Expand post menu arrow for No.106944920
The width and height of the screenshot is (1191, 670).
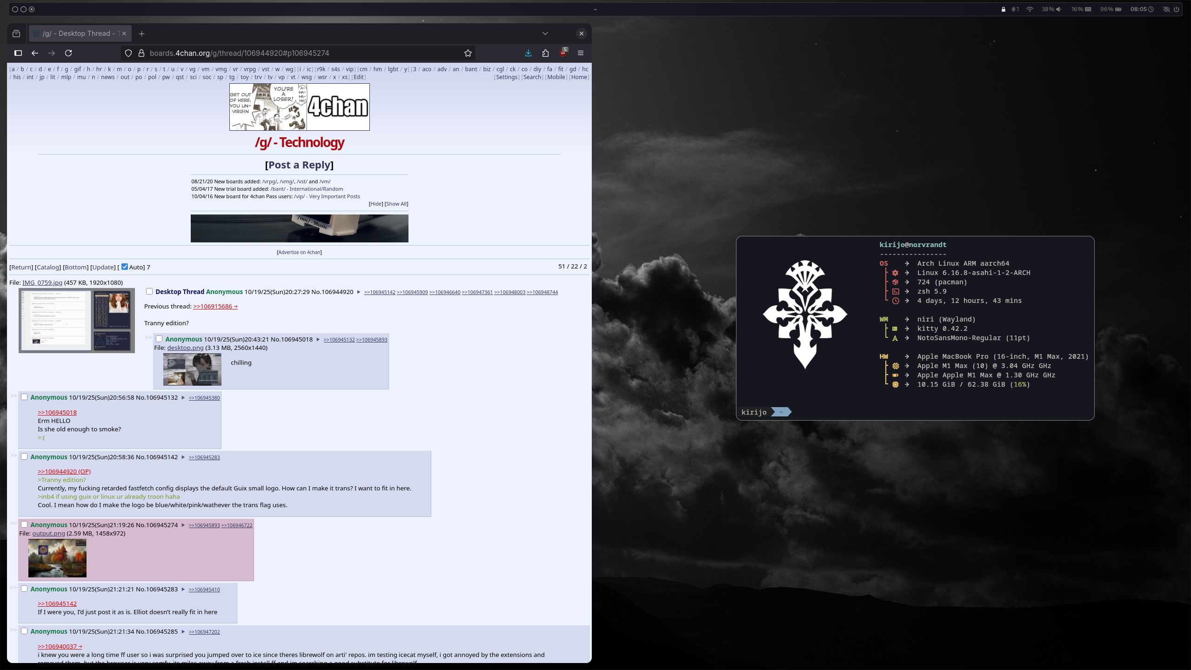point(359,292)
